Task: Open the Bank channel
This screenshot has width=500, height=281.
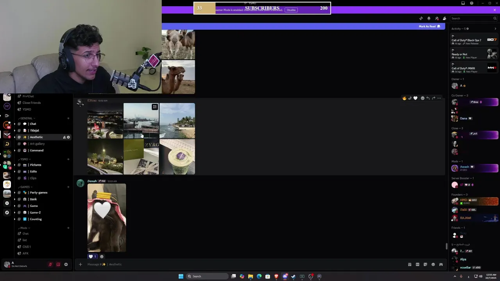Action: coord(43,199)
